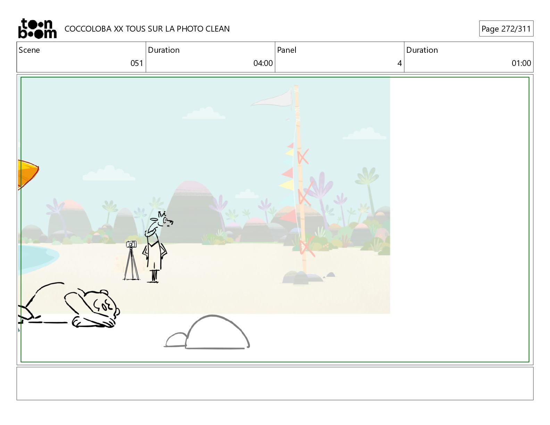
Task: Select the panel Duration 01:00 cell
Action: coord(469,57)
